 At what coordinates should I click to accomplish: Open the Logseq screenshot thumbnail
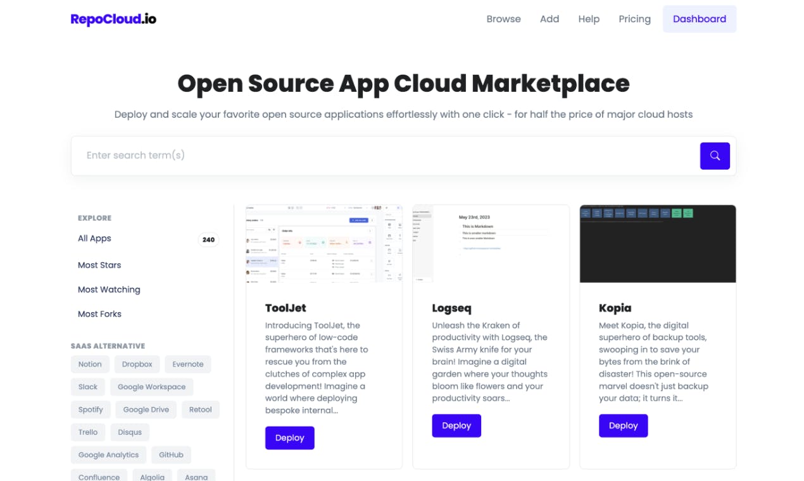click(491, 244)
